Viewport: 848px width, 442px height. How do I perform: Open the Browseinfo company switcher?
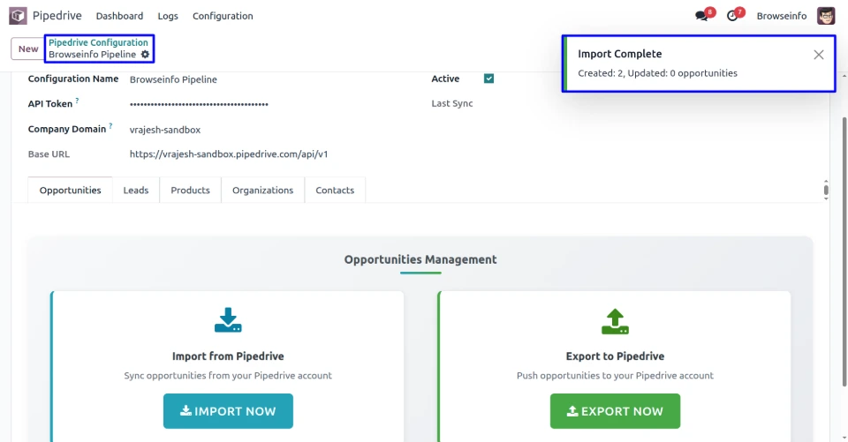pyautogui.click(x=782, y=16)
